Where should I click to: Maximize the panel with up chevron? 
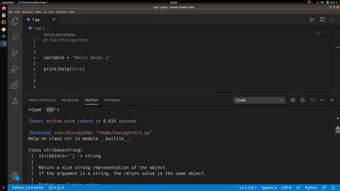pyautogui.click(x=322, y=100)
